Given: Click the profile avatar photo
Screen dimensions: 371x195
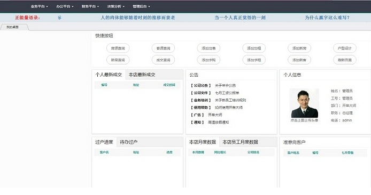Looking at the screenshot, I should click(x=304, y=103).
